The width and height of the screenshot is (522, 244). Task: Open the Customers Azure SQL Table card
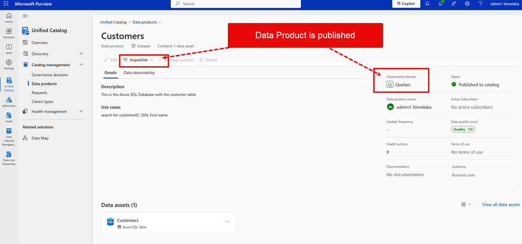coord(168,223)
